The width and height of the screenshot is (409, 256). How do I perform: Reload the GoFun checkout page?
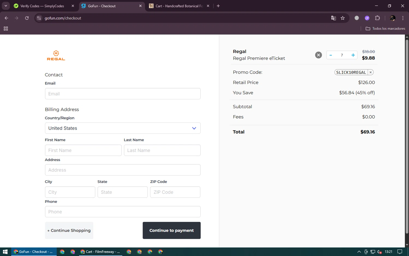[27, 18]
